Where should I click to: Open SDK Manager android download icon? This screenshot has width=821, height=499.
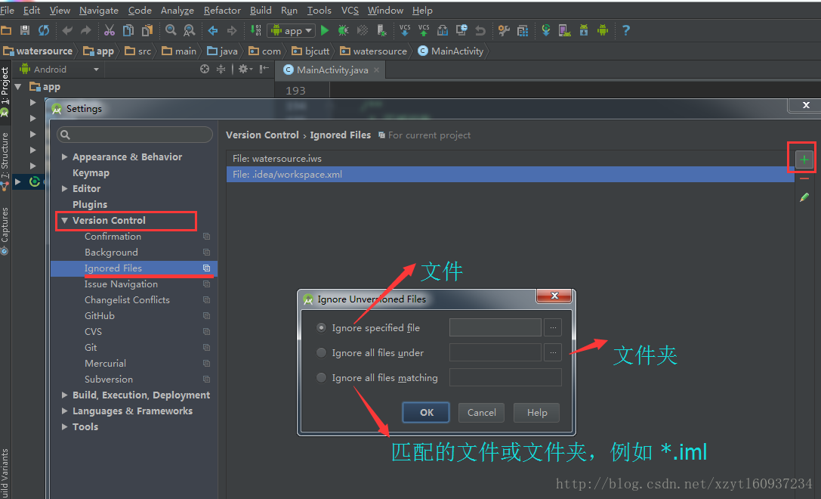[584, 30]
